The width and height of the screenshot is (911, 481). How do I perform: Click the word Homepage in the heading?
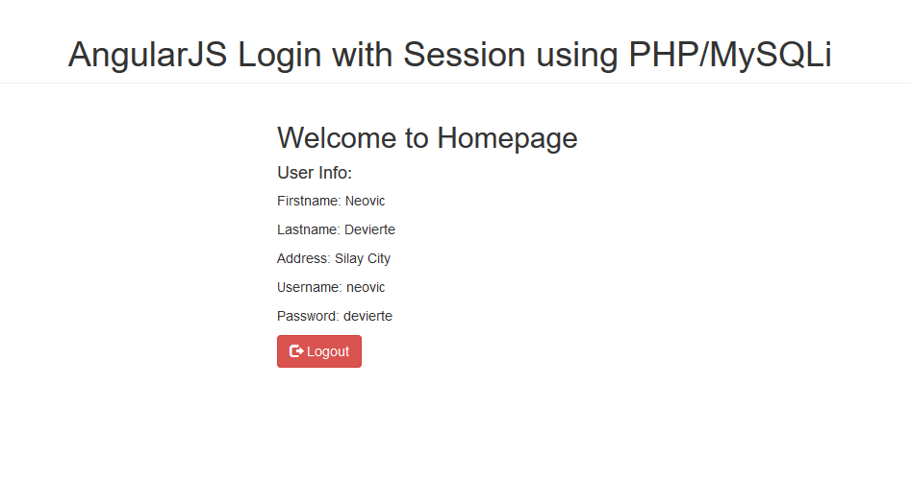coord(507,139)
